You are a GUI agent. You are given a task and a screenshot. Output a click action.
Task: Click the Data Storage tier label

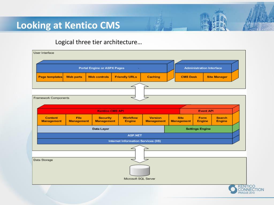point(43,160)
